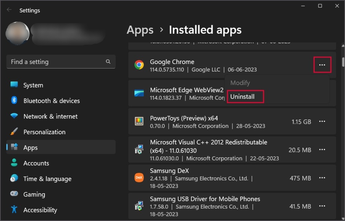Open the Accounts person icon
Image resolution: width=345 pixels, height=221 pixels.
(x=14, y=162)
